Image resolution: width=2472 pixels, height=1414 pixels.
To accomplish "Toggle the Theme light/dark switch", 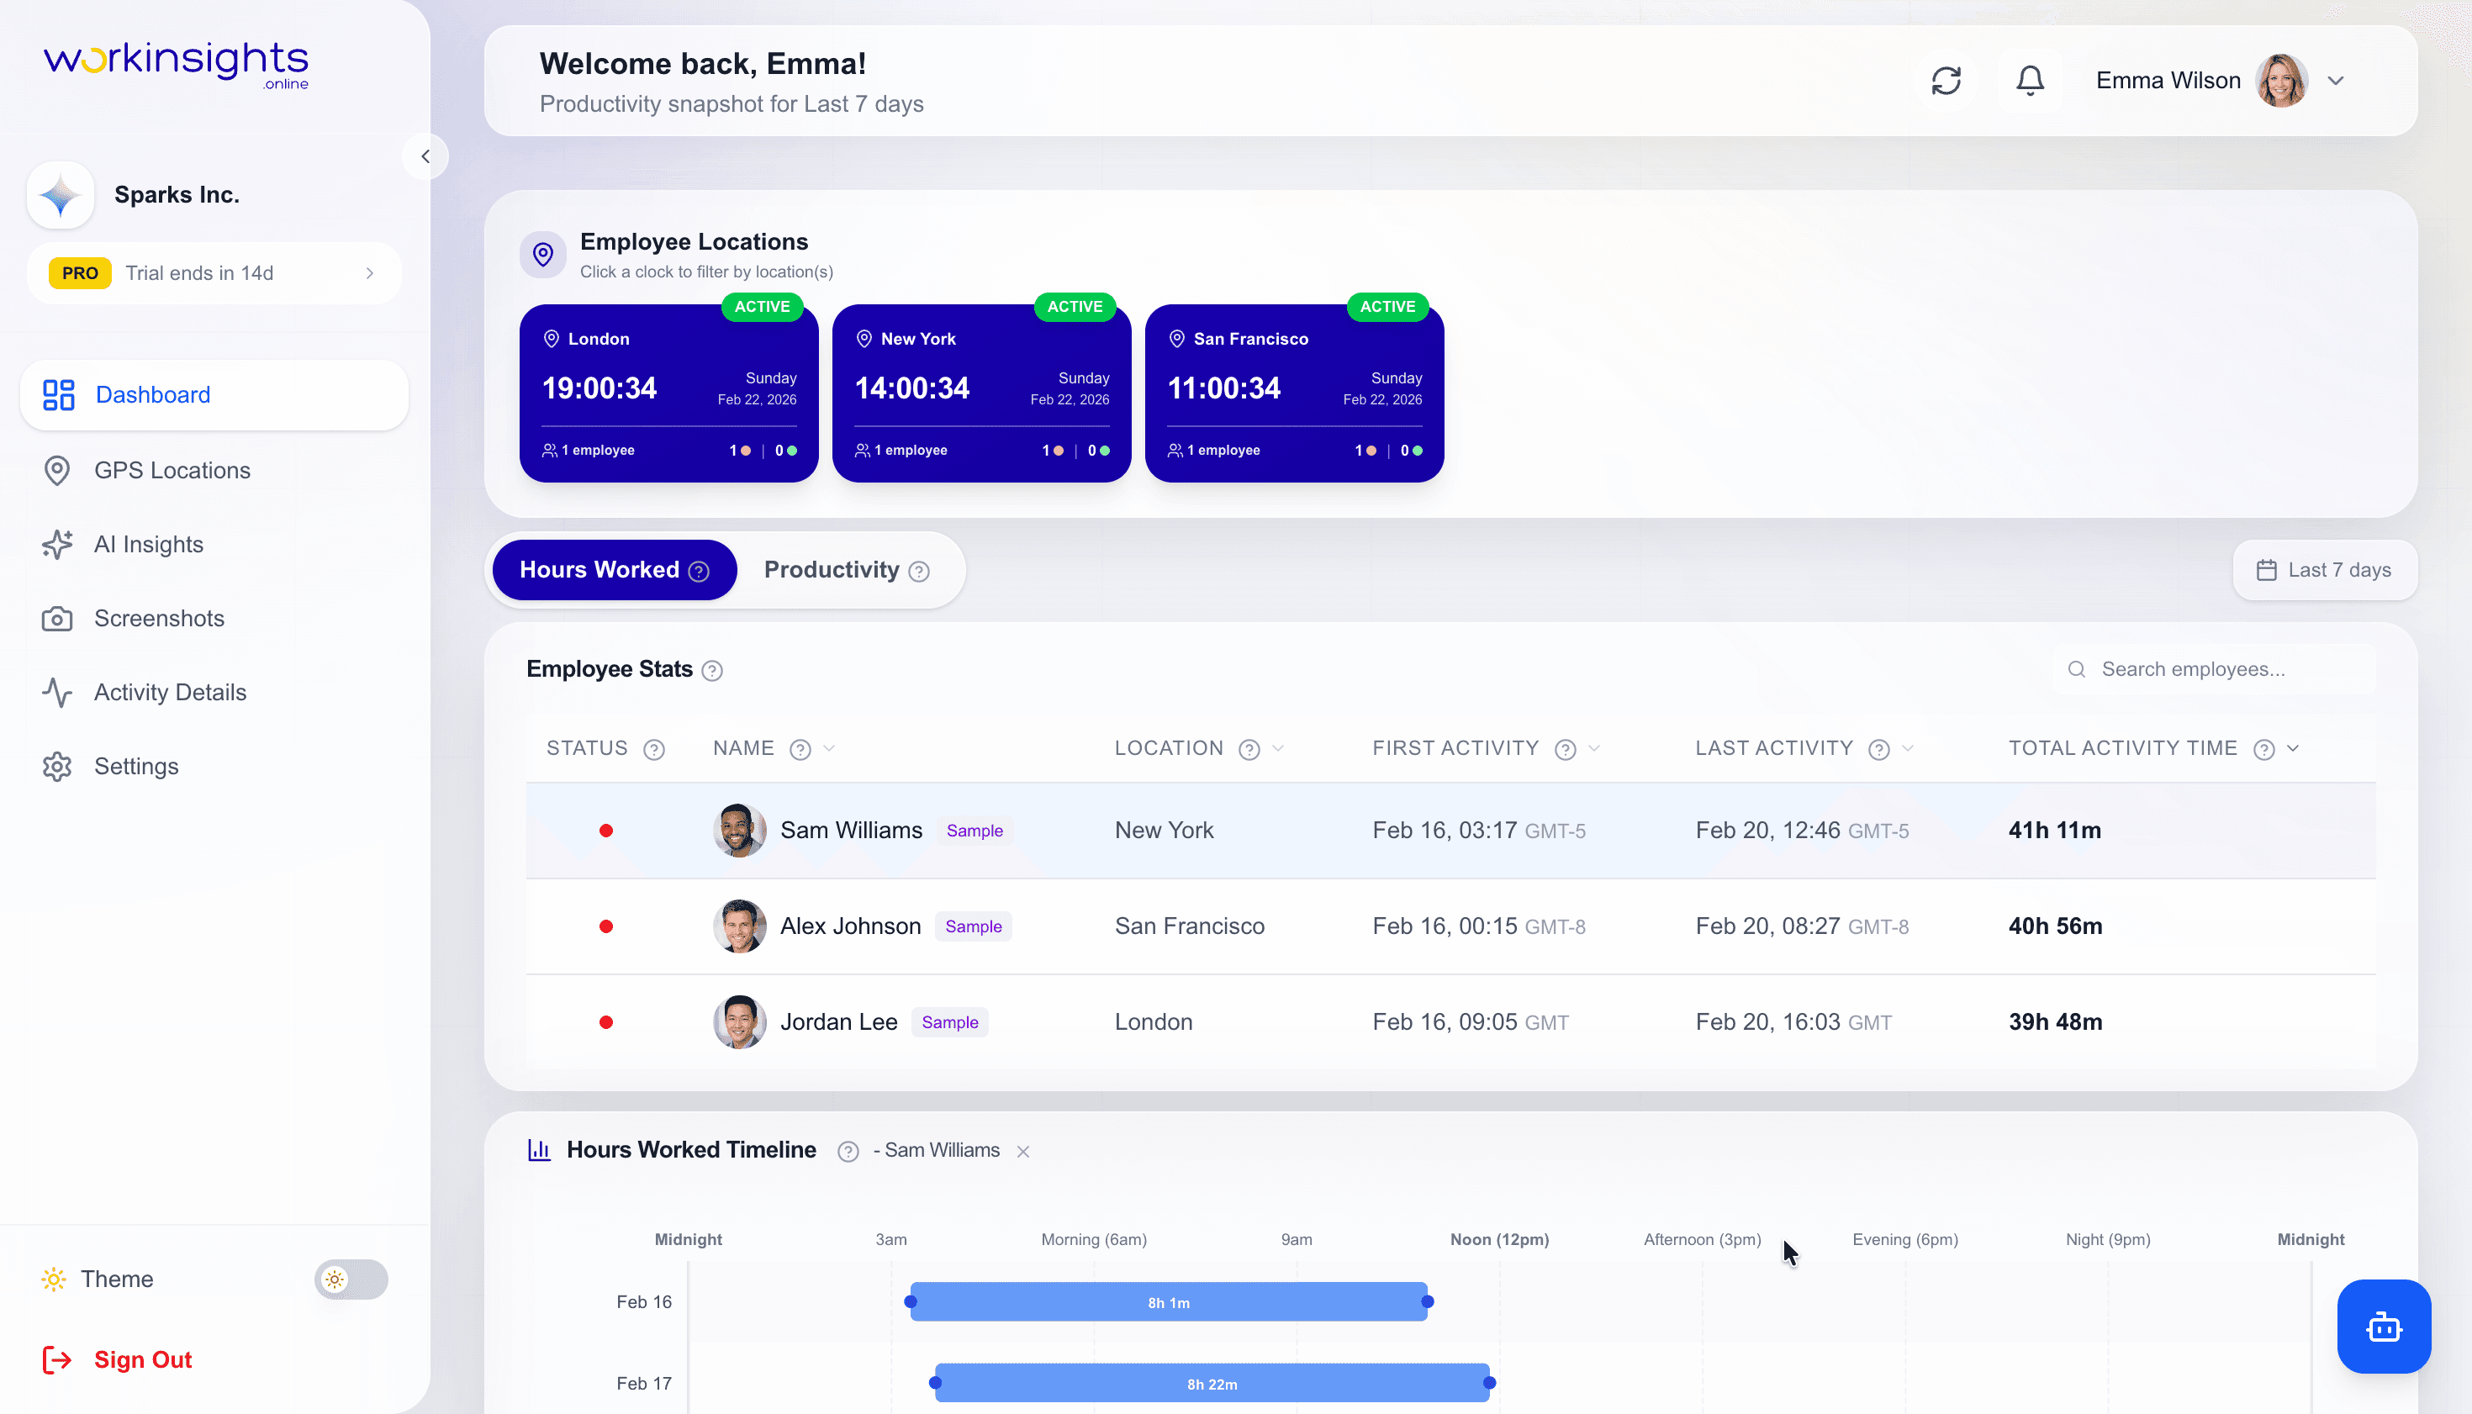I will tap(351, 1279).
